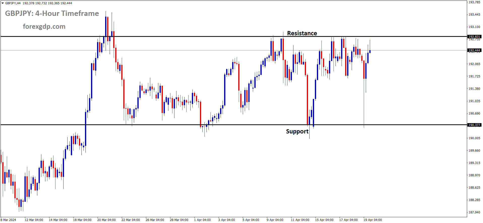Click the 192.831 resistance price tag

point(474,37)
